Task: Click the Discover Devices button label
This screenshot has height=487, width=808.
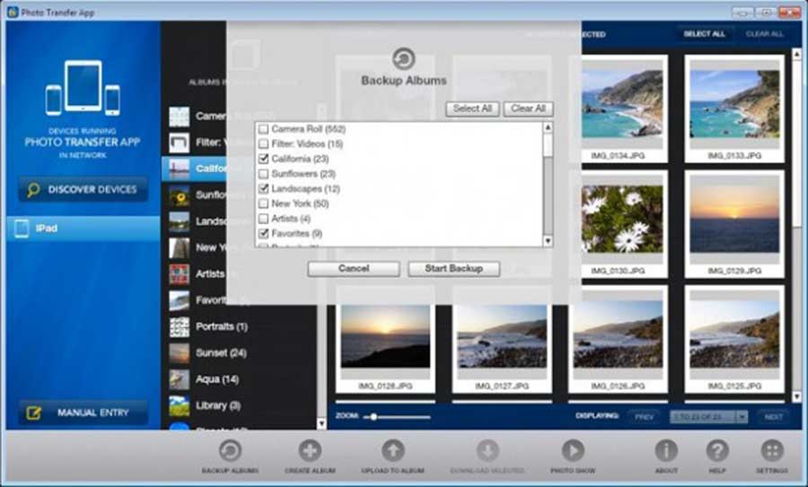Action: coord(92,190)
